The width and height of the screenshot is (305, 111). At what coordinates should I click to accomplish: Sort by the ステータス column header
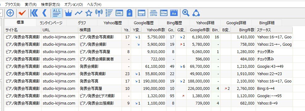274,30
